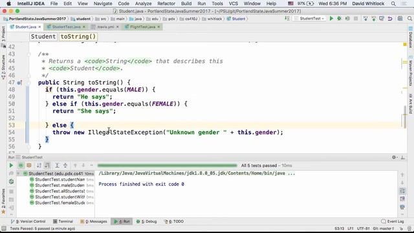414x233 pixels.
Task: Open the TODO tool window
Action: pos(174,221)
